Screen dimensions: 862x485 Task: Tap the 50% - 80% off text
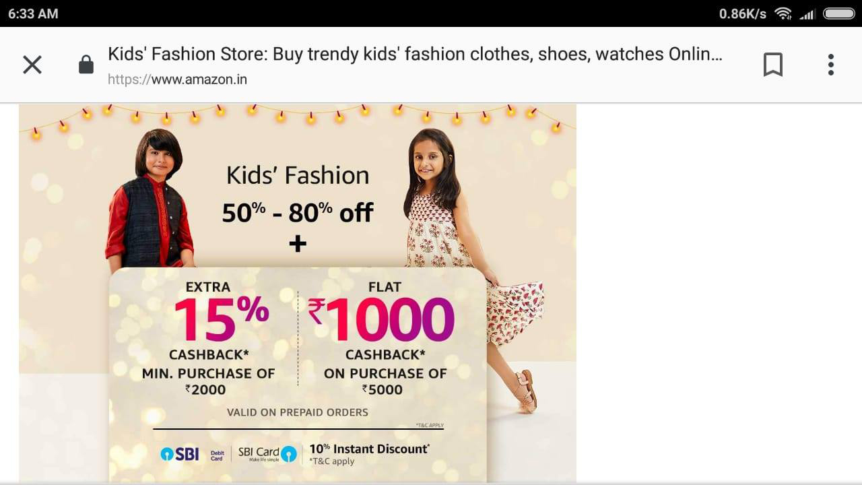298,213
